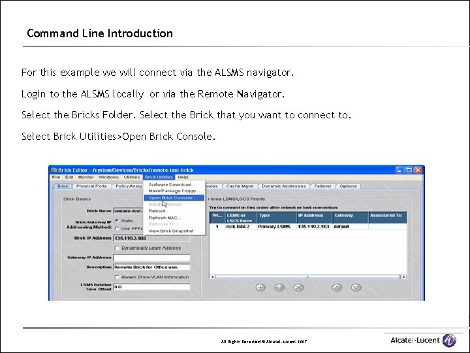Click the edit priority entry icon
The height and width of the screenshot is (353, 470).
(x=279, y=287)
